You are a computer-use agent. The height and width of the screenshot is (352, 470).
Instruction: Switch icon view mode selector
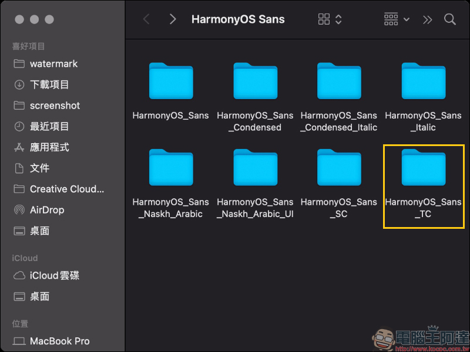point(330,19)
